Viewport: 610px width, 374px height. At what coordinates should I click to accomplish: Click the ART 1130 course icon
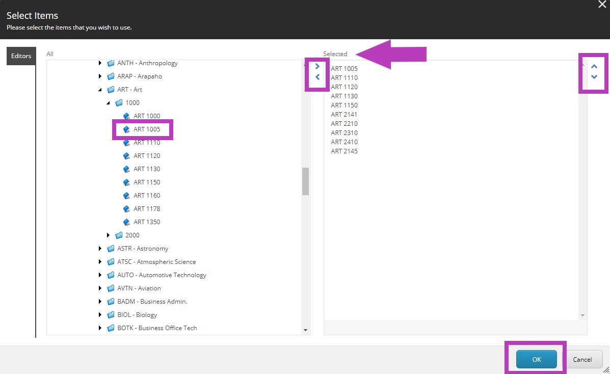(126, 169)
